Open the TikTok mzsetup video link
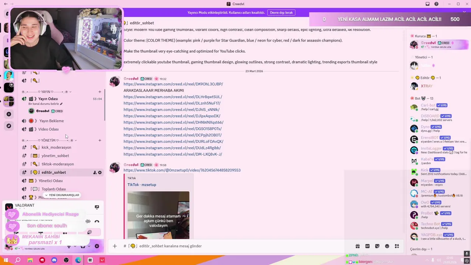 (182, 170)
